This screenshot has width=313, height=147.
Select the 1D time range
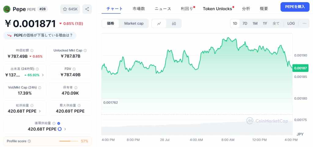(x=235, y=23)
